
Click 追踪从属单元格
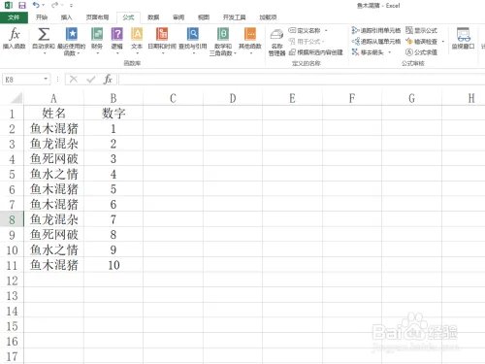376,42
